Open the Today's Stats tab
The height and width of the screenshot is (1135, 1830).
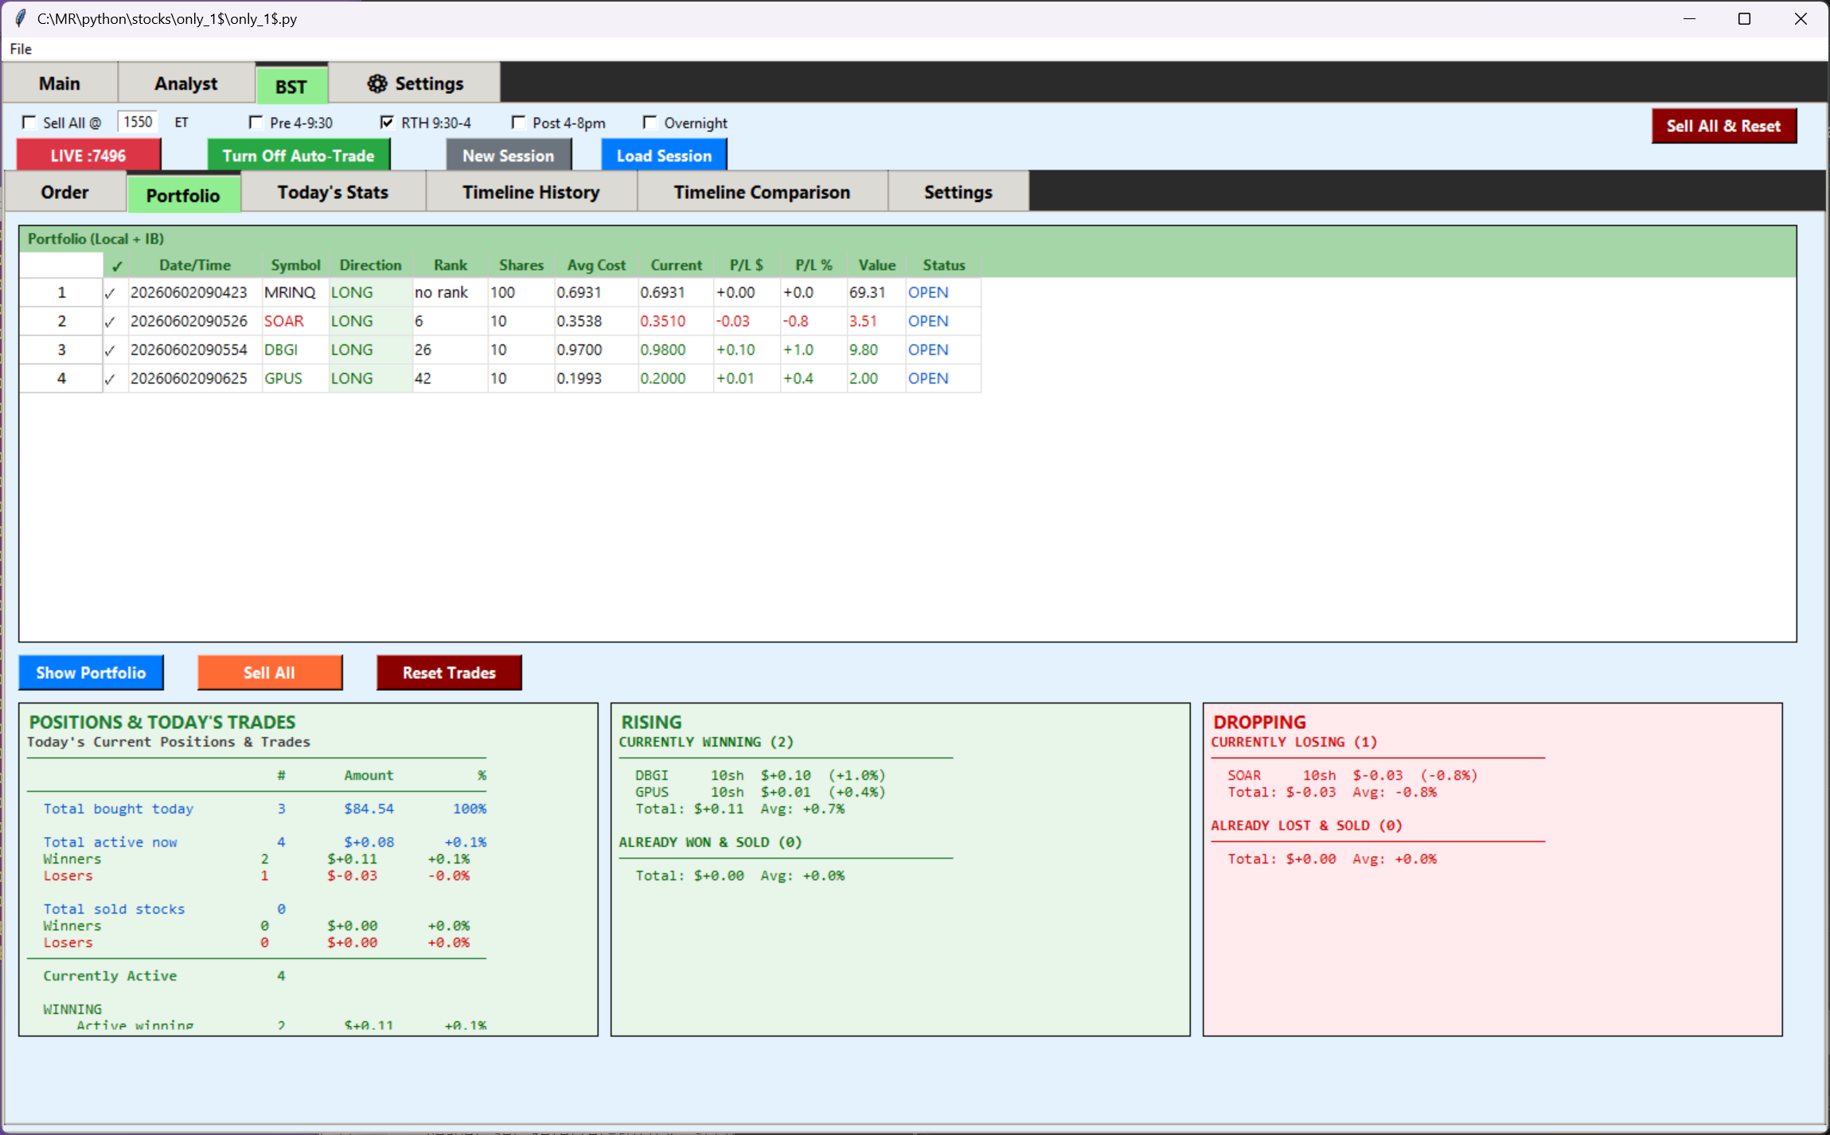tap(333, 192)
